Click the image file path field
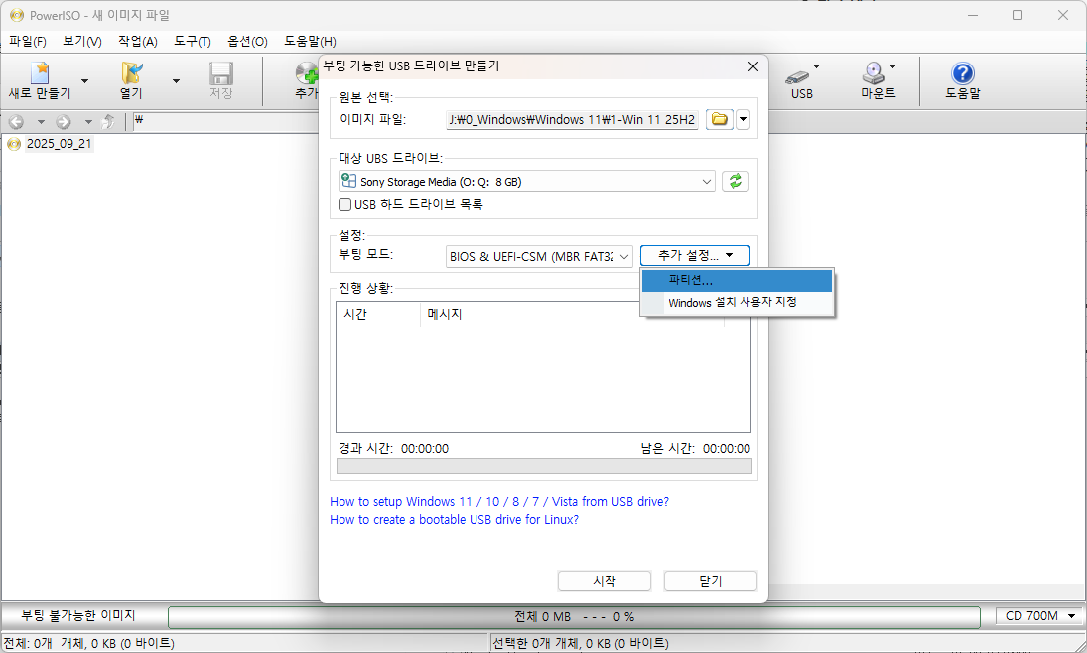1087x653 pixels. (x=572, y=119)
